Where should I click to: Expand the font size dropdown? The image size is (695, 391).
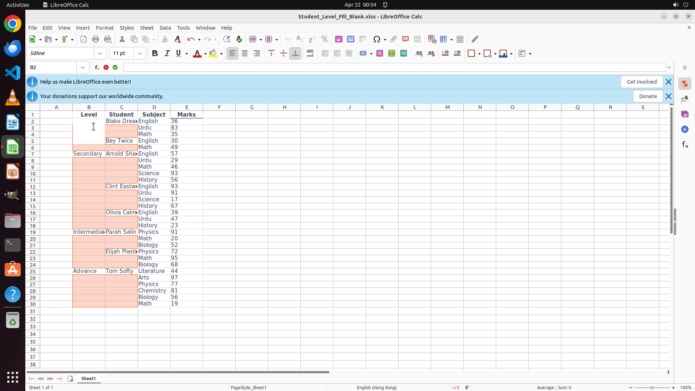140,53
